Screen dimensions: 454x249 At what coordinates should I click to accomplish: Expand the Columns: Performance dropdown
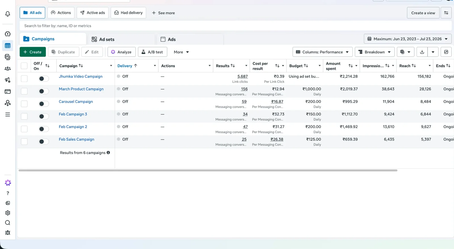(x=322, y=52)
